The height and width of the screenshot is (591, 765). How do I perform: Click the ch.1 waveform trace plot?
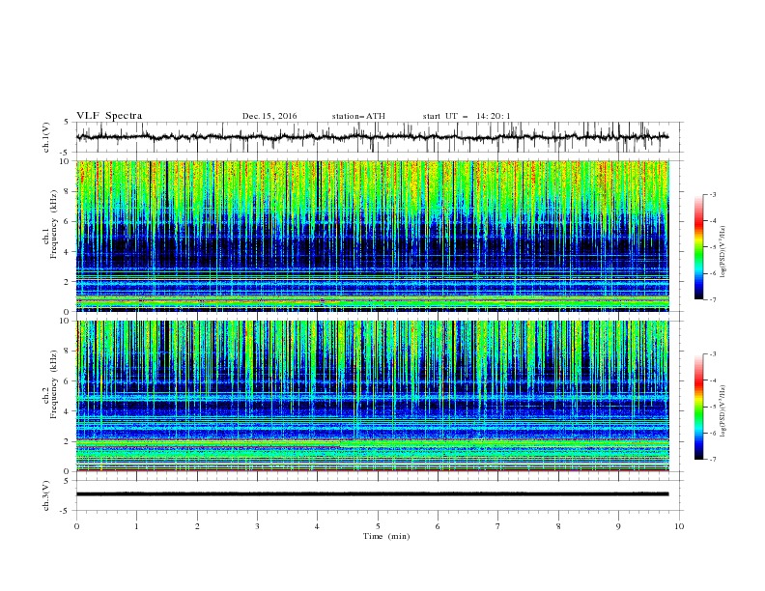pyautogui.click(x=372, y=137)
